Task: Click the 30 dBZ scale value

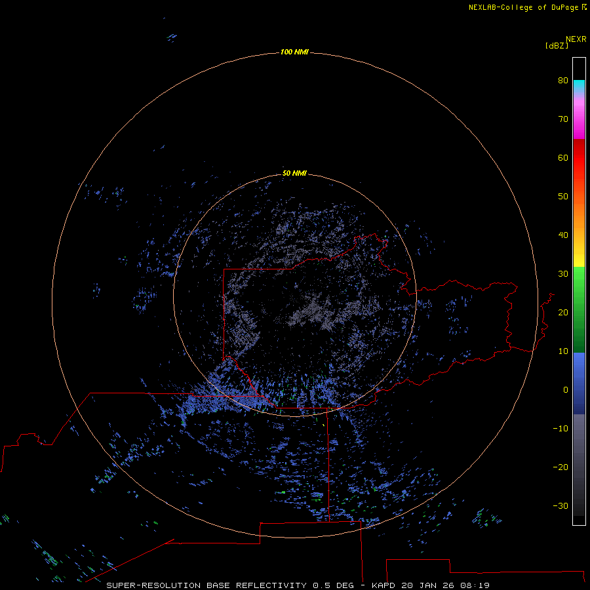Action: tap(563, 274)
